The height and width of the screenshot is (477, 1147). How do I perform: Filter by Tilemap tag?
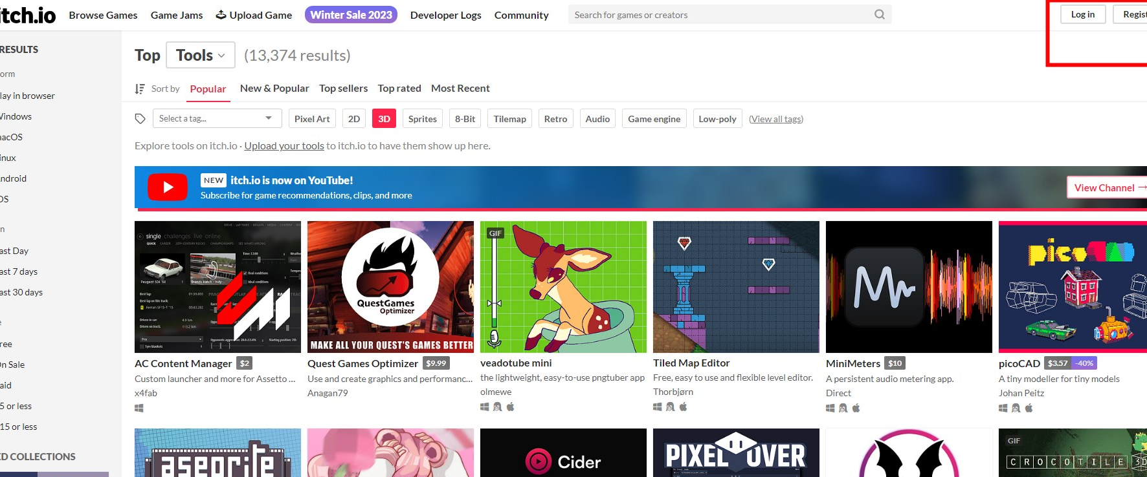509,118
